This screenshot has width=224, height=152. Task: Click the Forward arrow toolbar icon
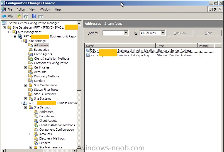11,16
